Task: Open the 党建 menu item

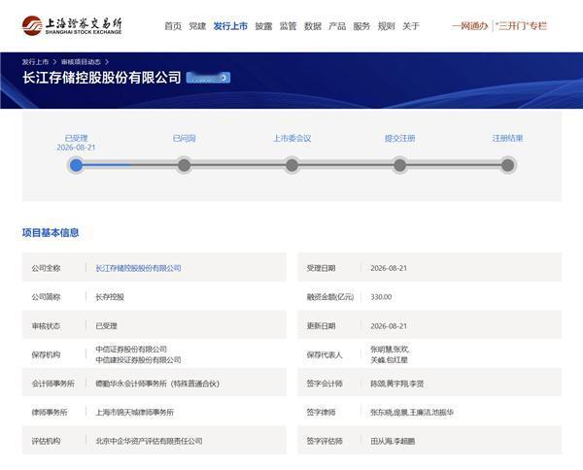Action: point(197,26)
